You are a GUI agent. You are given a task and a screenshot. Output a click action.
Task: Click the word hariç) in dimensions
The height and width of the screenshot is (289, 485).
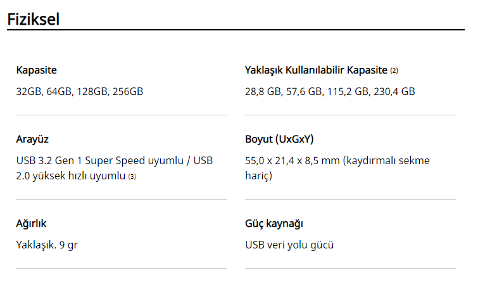(258, 176)
